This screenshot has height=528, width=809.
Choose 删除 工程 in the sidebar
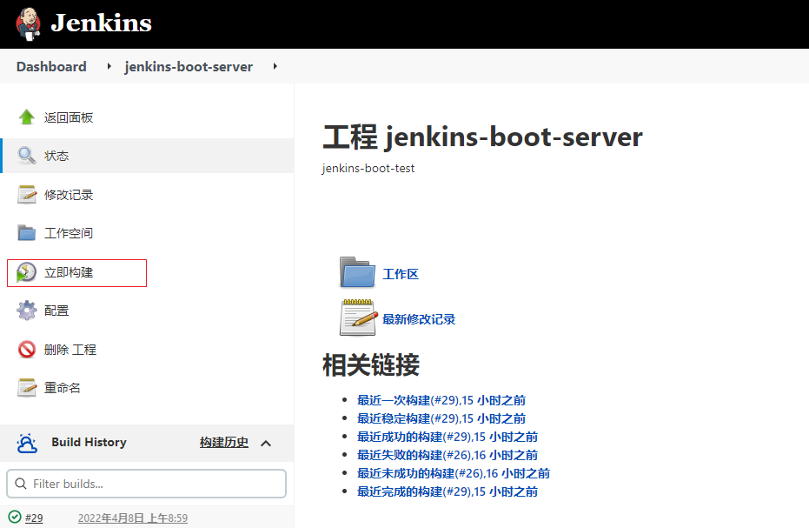tap(70, 350)
